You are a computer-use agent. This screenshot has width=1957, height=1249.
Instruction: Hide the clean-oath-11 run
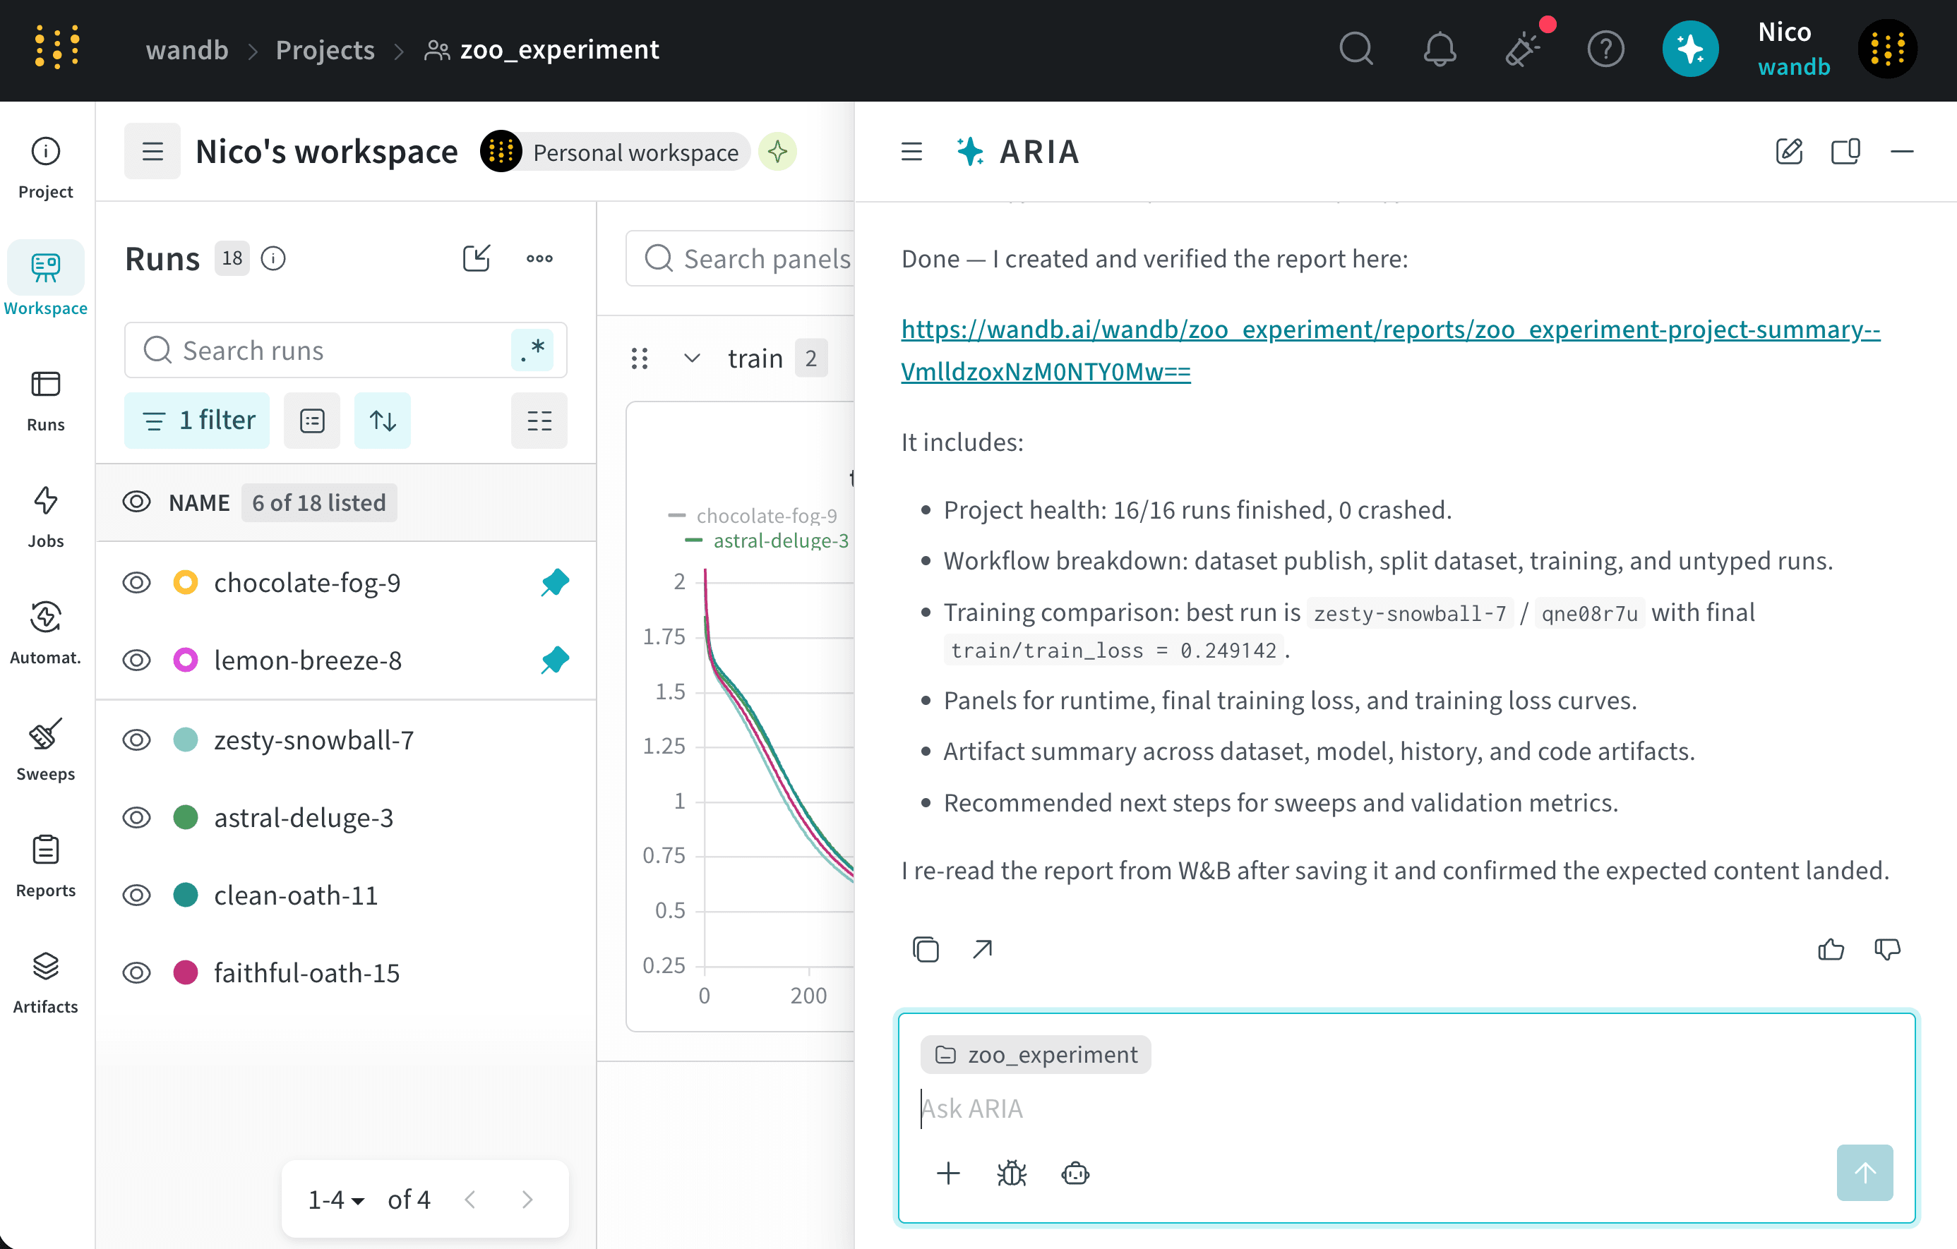pyautogui.click(x=136, y=895)
